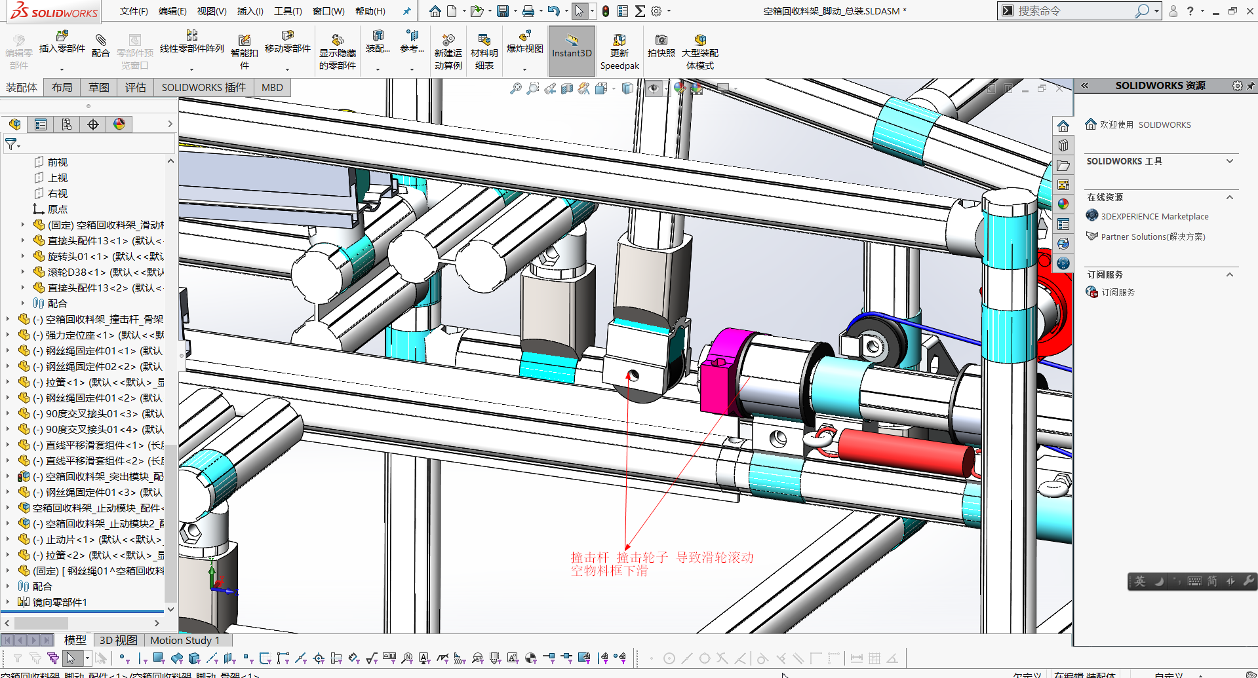Open the 工具(T) menu

pyautogui.click(x=288, y=11)
